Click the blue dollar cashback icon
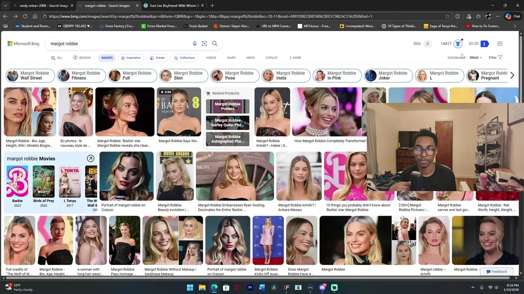The image size is (524, 294). pyautogui.click(x=484, y=44)
